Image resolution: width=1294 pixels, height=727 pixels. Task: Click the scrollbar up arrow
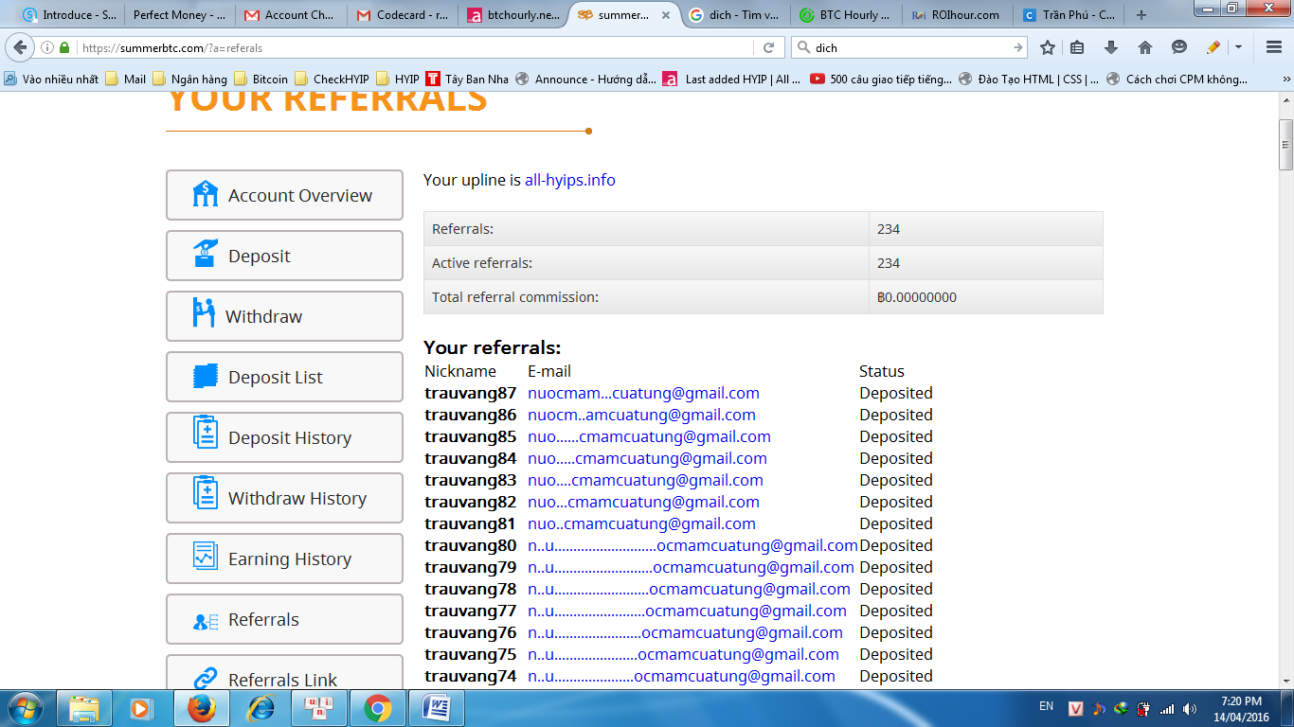pos(1285,100)
